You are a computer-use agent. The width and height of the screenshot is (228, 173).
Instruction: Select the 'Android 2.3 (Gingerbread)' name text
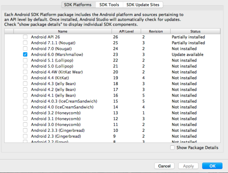56,136
